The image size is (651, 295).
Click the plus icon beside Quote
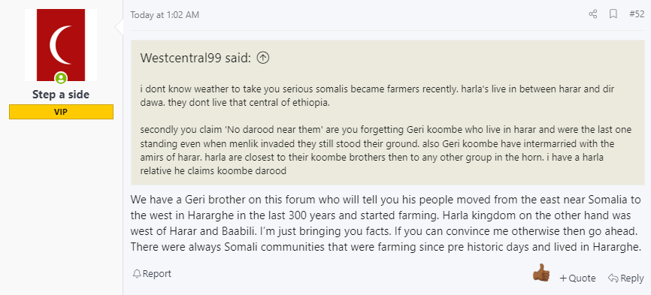point(563,278)
